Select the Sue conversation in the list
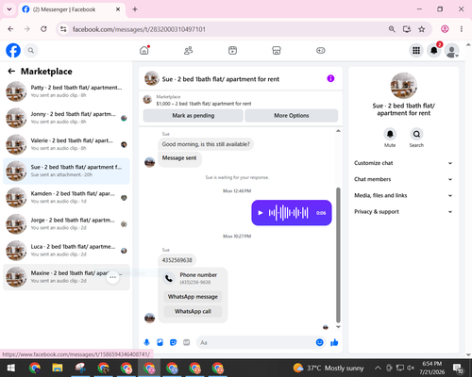 (66, 171)
